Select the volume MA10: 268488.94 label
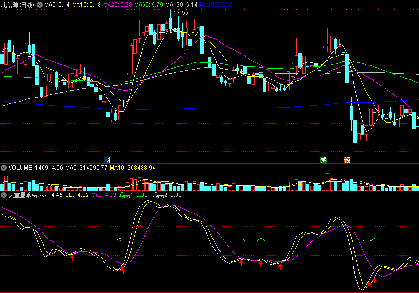The height and width of the screenshot is (293, 419). pos(133,168)
